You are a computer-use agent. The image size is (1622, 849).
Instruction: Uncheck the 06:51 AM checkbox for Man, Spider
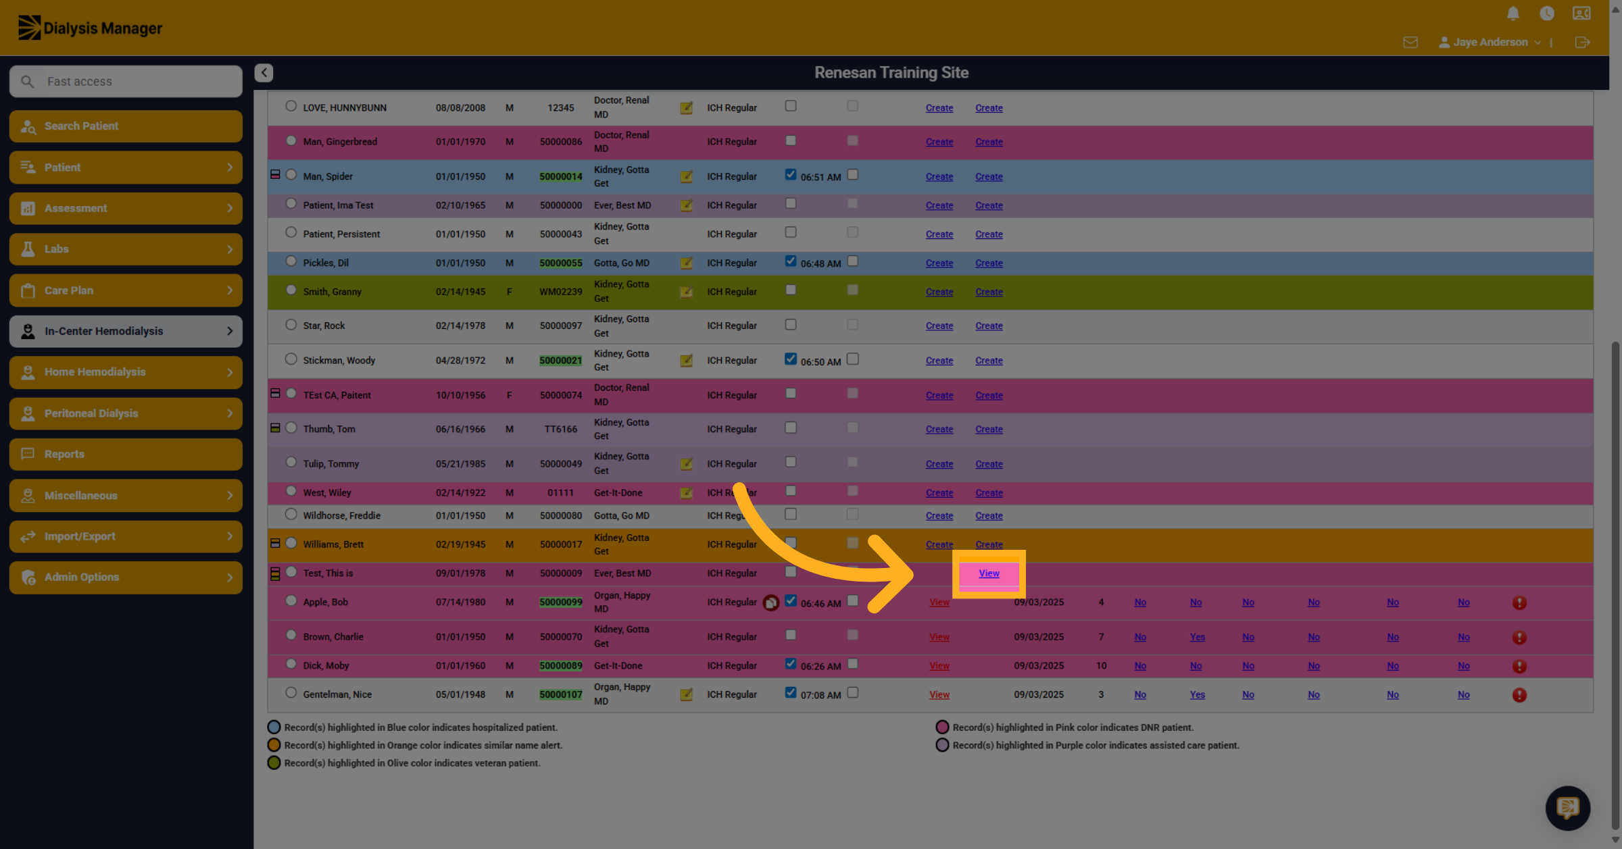[x=791, y=174]
